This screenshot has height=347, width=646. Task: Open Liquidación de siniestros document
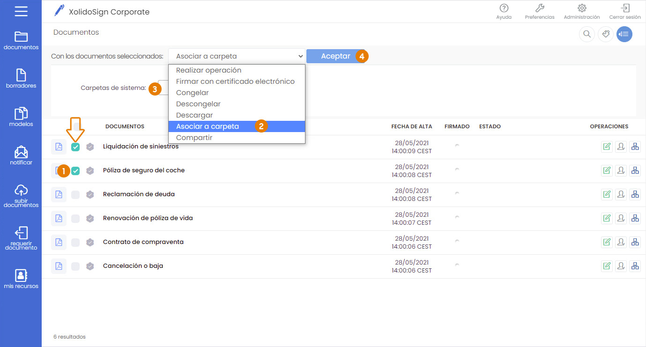point(141,147)
